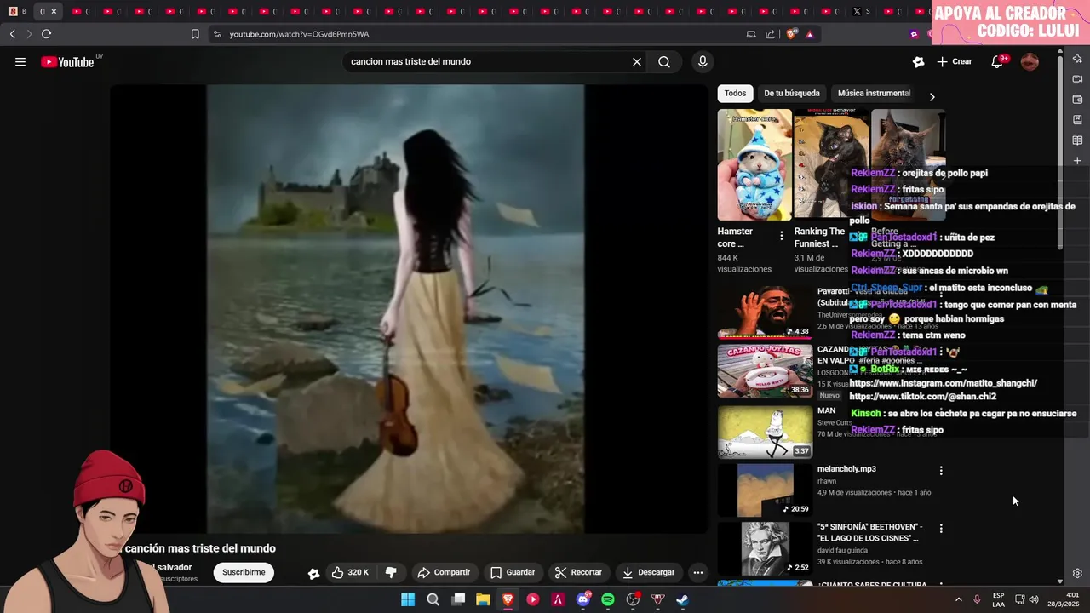Open 5ª Sinfonía Beethoven video title
The image size is (1090, 613).
869,532
